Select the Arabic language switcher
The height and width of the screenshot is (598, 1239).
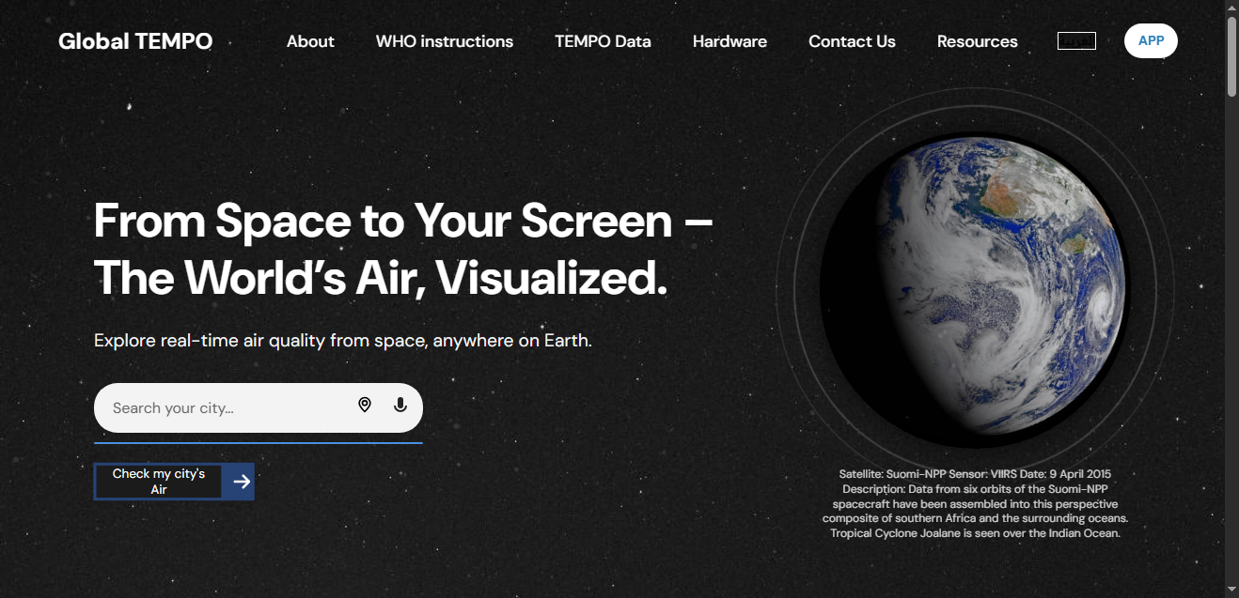[1076, 40]
